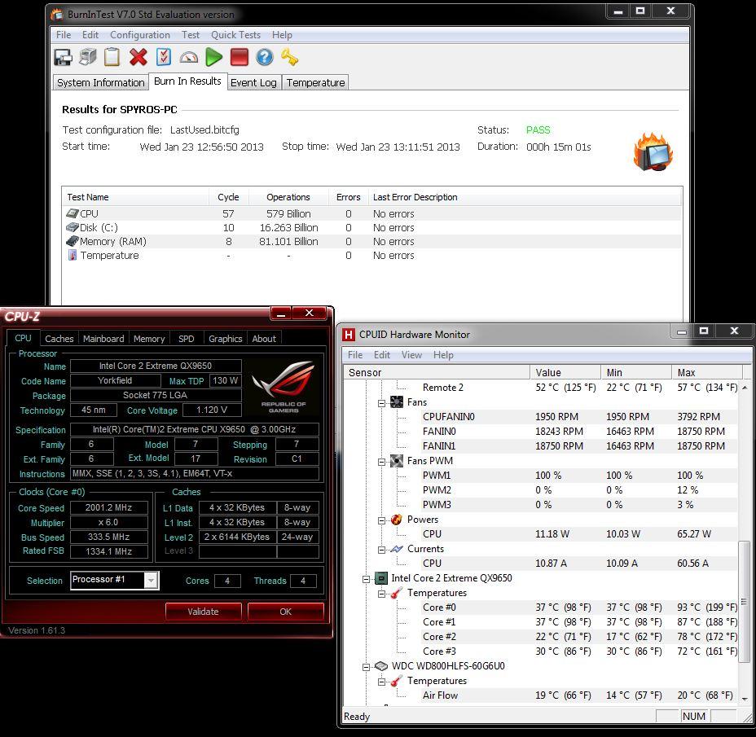The image size is (756, 737).
Task: Click the Max column header in Hardware Monitor
Action: click(x=707, y=372)
